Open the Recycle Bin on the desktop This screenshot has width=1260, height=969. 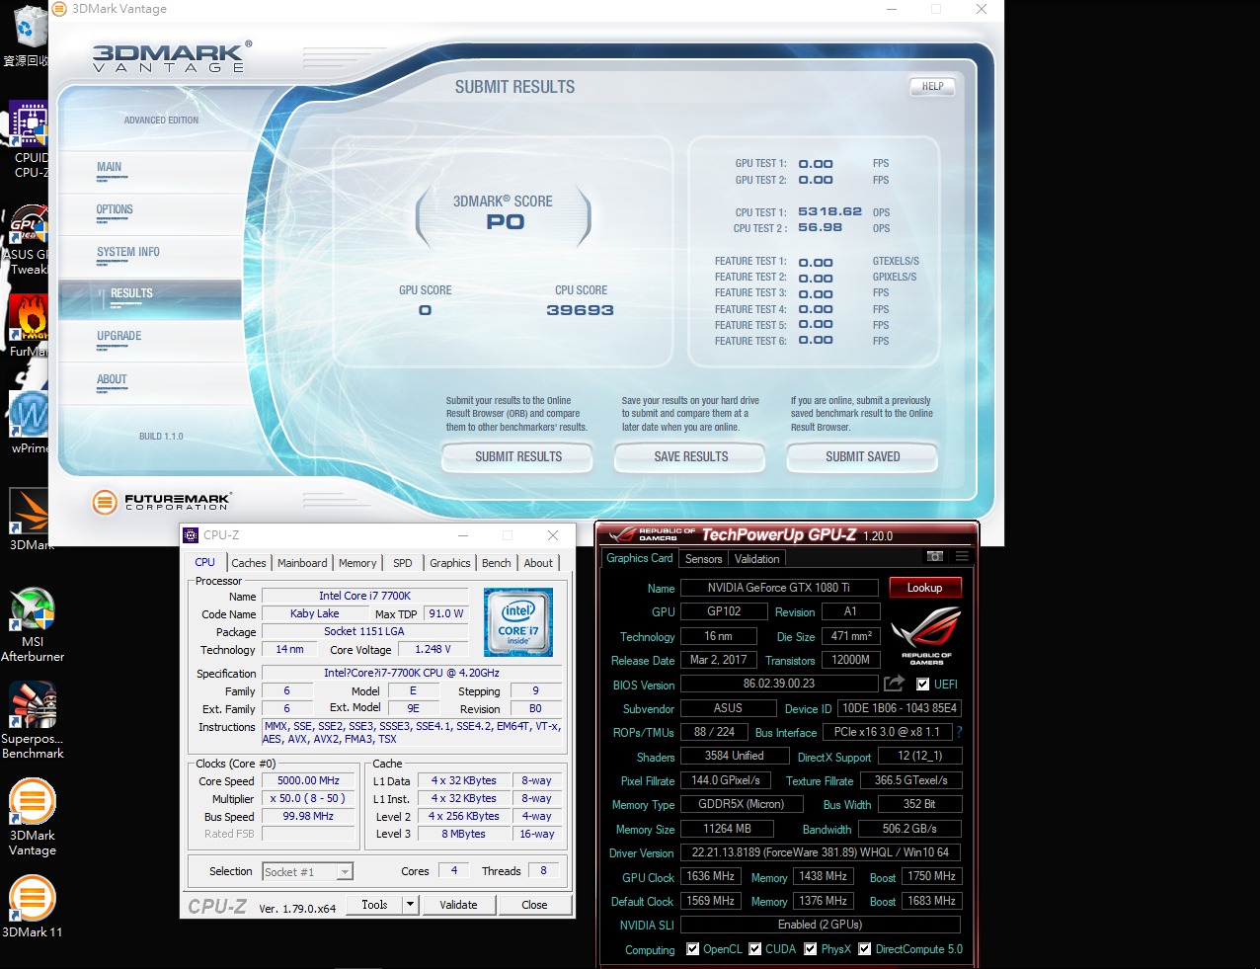[x=27, y=37]
